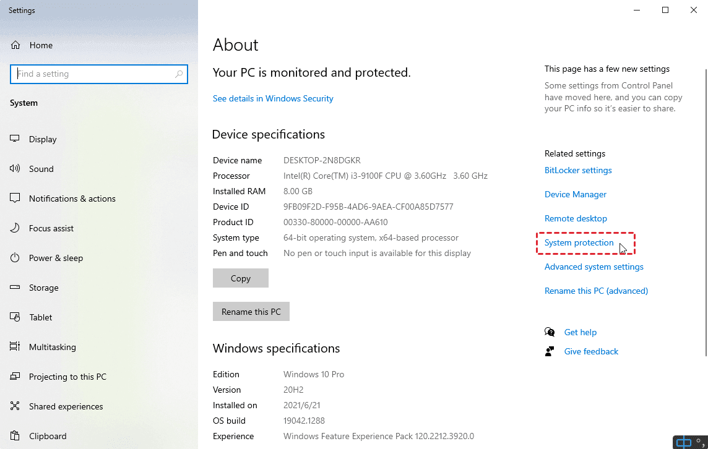Open Power & sleep icon

pos(15,258)
